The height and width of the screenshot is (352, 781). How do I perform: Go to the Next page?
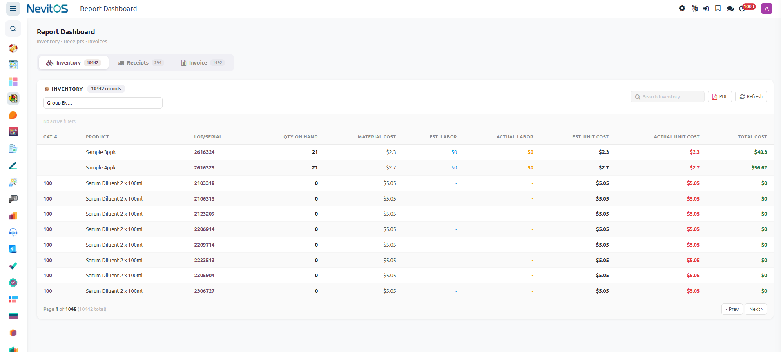pos(756,309)
